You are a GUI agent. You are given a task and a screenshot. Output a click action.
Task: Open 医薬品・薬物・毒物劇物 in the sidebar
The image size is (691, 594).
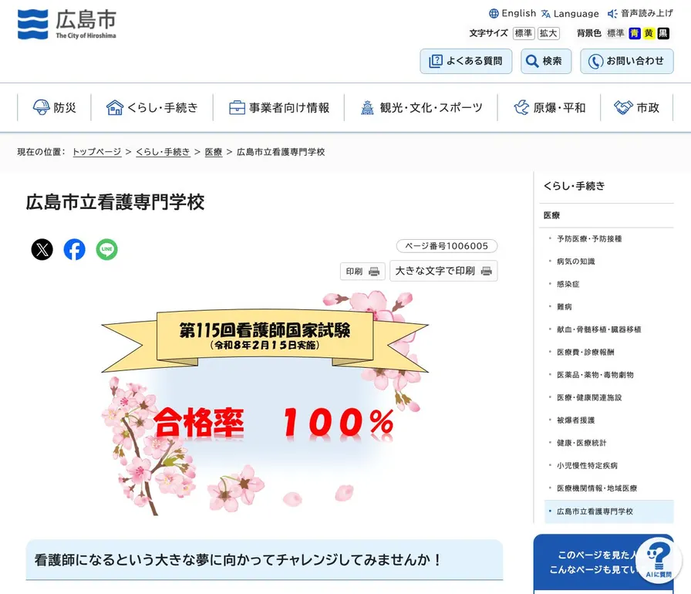click(595, 375)
